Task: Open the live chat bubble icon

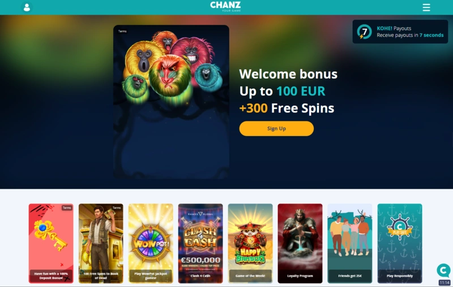Action: pyautogui.click(x=443, y=270)
